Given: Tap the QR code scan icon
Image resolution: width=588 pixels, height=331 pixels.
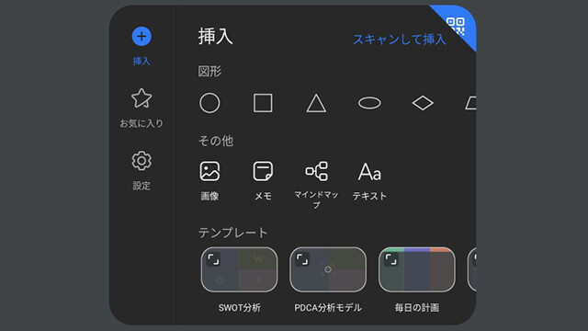Looking at the screenshot, I should pos(456,27).
